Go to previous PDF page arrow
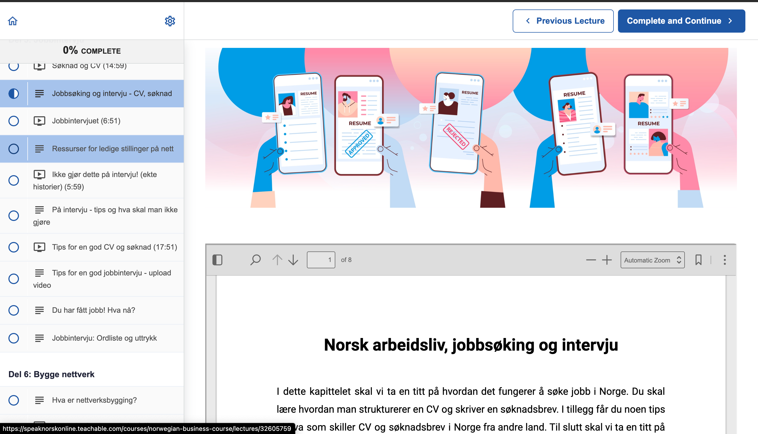Screen dimensions: 758x434 277,260
